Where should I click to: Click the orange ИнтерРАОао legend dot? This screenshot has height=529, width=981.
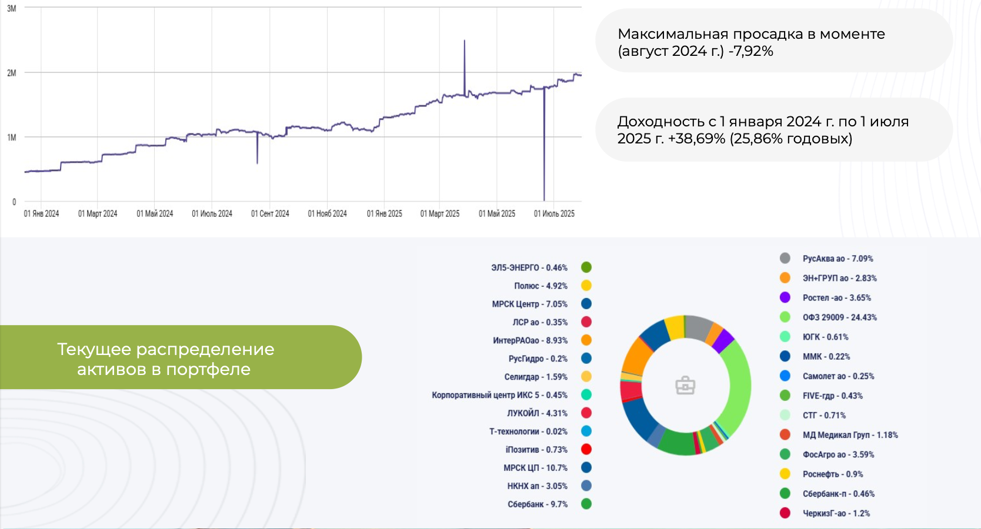pos(586,340)
